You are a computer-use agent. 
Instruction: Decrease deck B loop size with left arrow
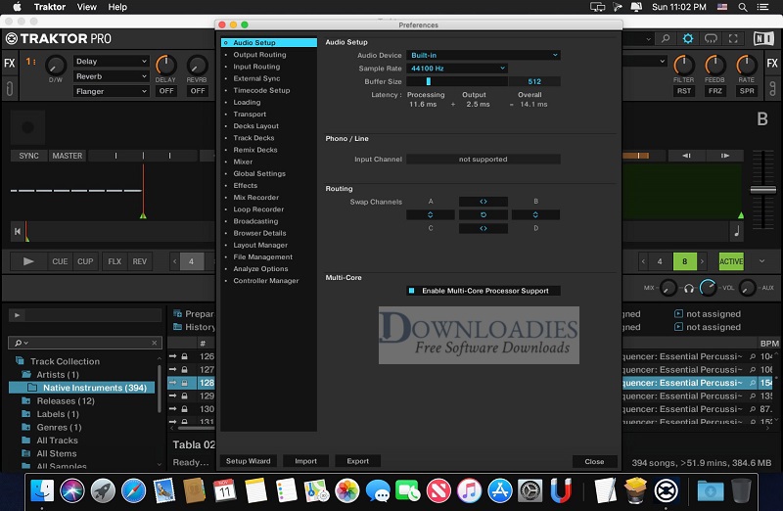pos(643,261)
